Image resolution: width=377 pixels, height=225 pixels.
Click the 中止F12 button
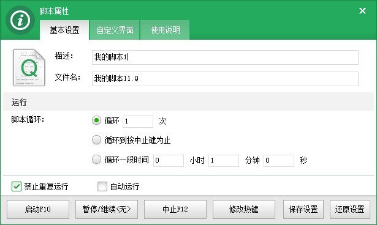[175, 209]
